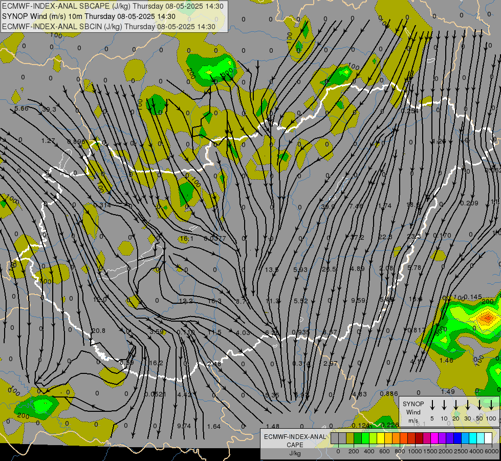Click the 4.83 value on the map

point(359,394)
